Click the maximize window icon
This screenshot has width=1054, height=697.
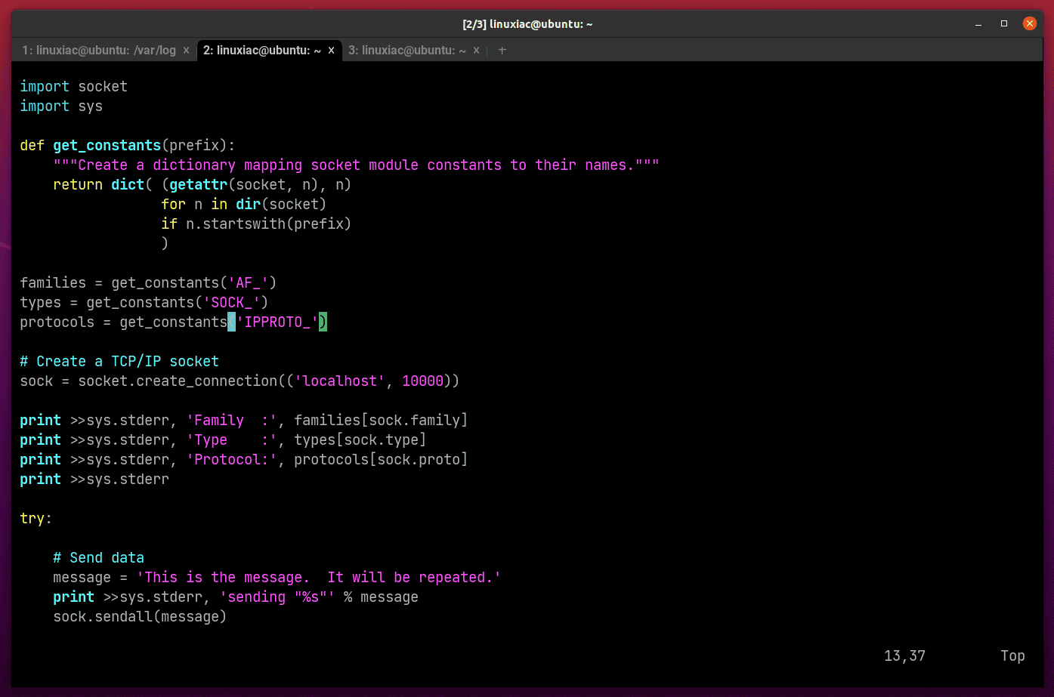1003,23
